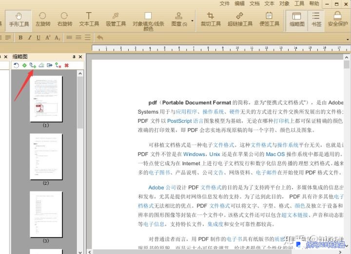Pick the 吸管工具 eyedropper tool
This screenshot has height=254, width=351.
[x=116, y=20]
